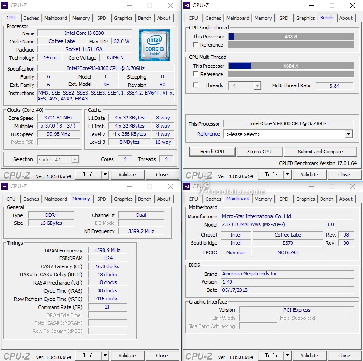363x361 pixels.
Task: Enable multi thread Reference checkbox
Action: pos(196,74)
